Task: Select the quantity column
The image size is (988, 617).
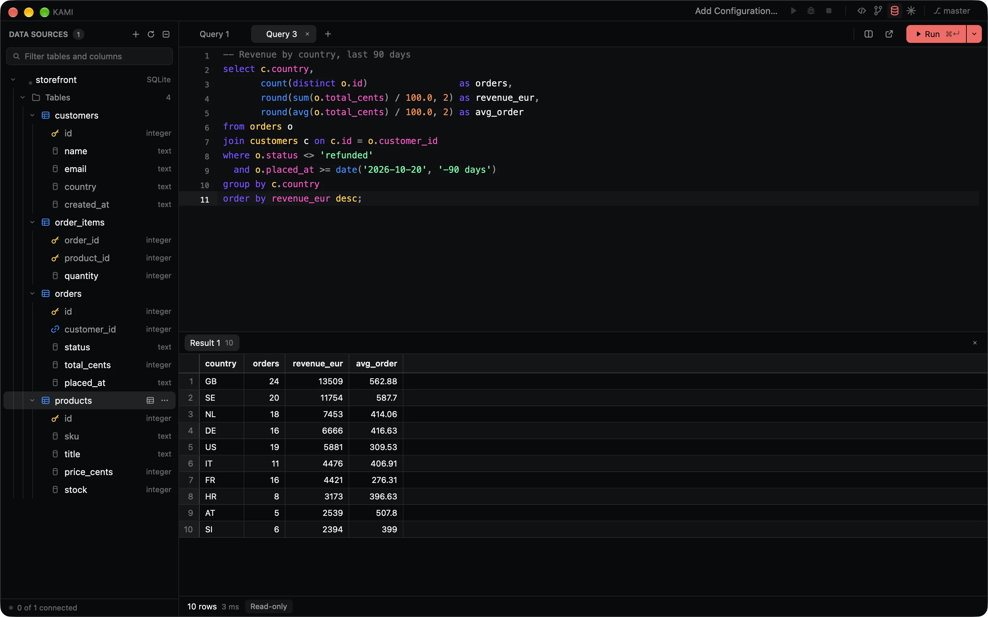Action: click(x=90, y=276)
